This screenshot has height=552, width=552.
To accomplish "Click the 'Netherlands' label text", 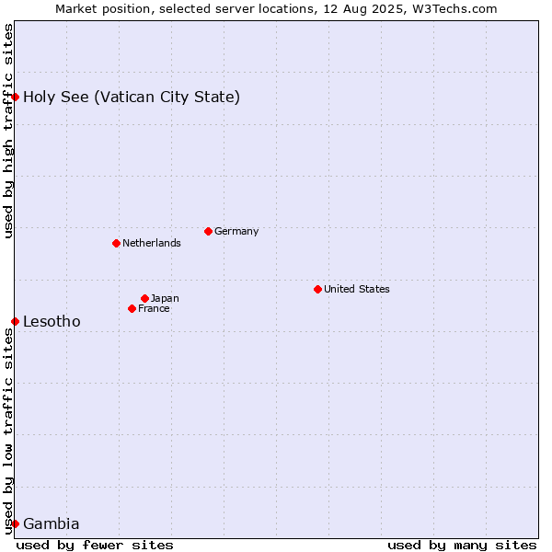I will tap(152, 243).
